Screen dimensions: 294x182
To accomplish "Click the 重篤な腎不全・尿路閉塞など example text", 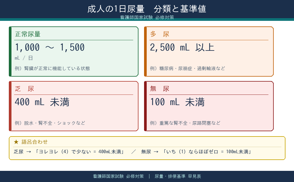I will click(185, 123).
